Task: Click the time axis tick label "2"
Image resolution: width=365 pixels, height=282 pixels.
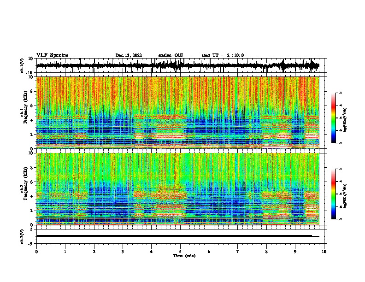Action: point(94,252)
